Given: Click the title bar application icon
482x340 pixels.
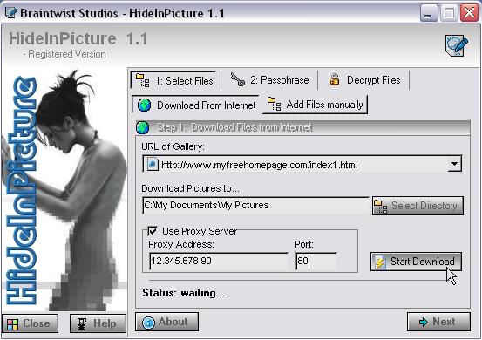Looking at the screenshot, I should tap(11, 13).
